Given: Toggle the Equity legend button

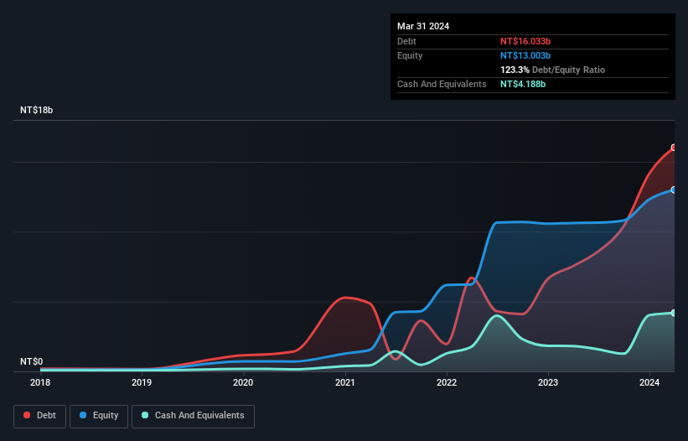Looking at the screenshot, I should [x=99, y=416].
